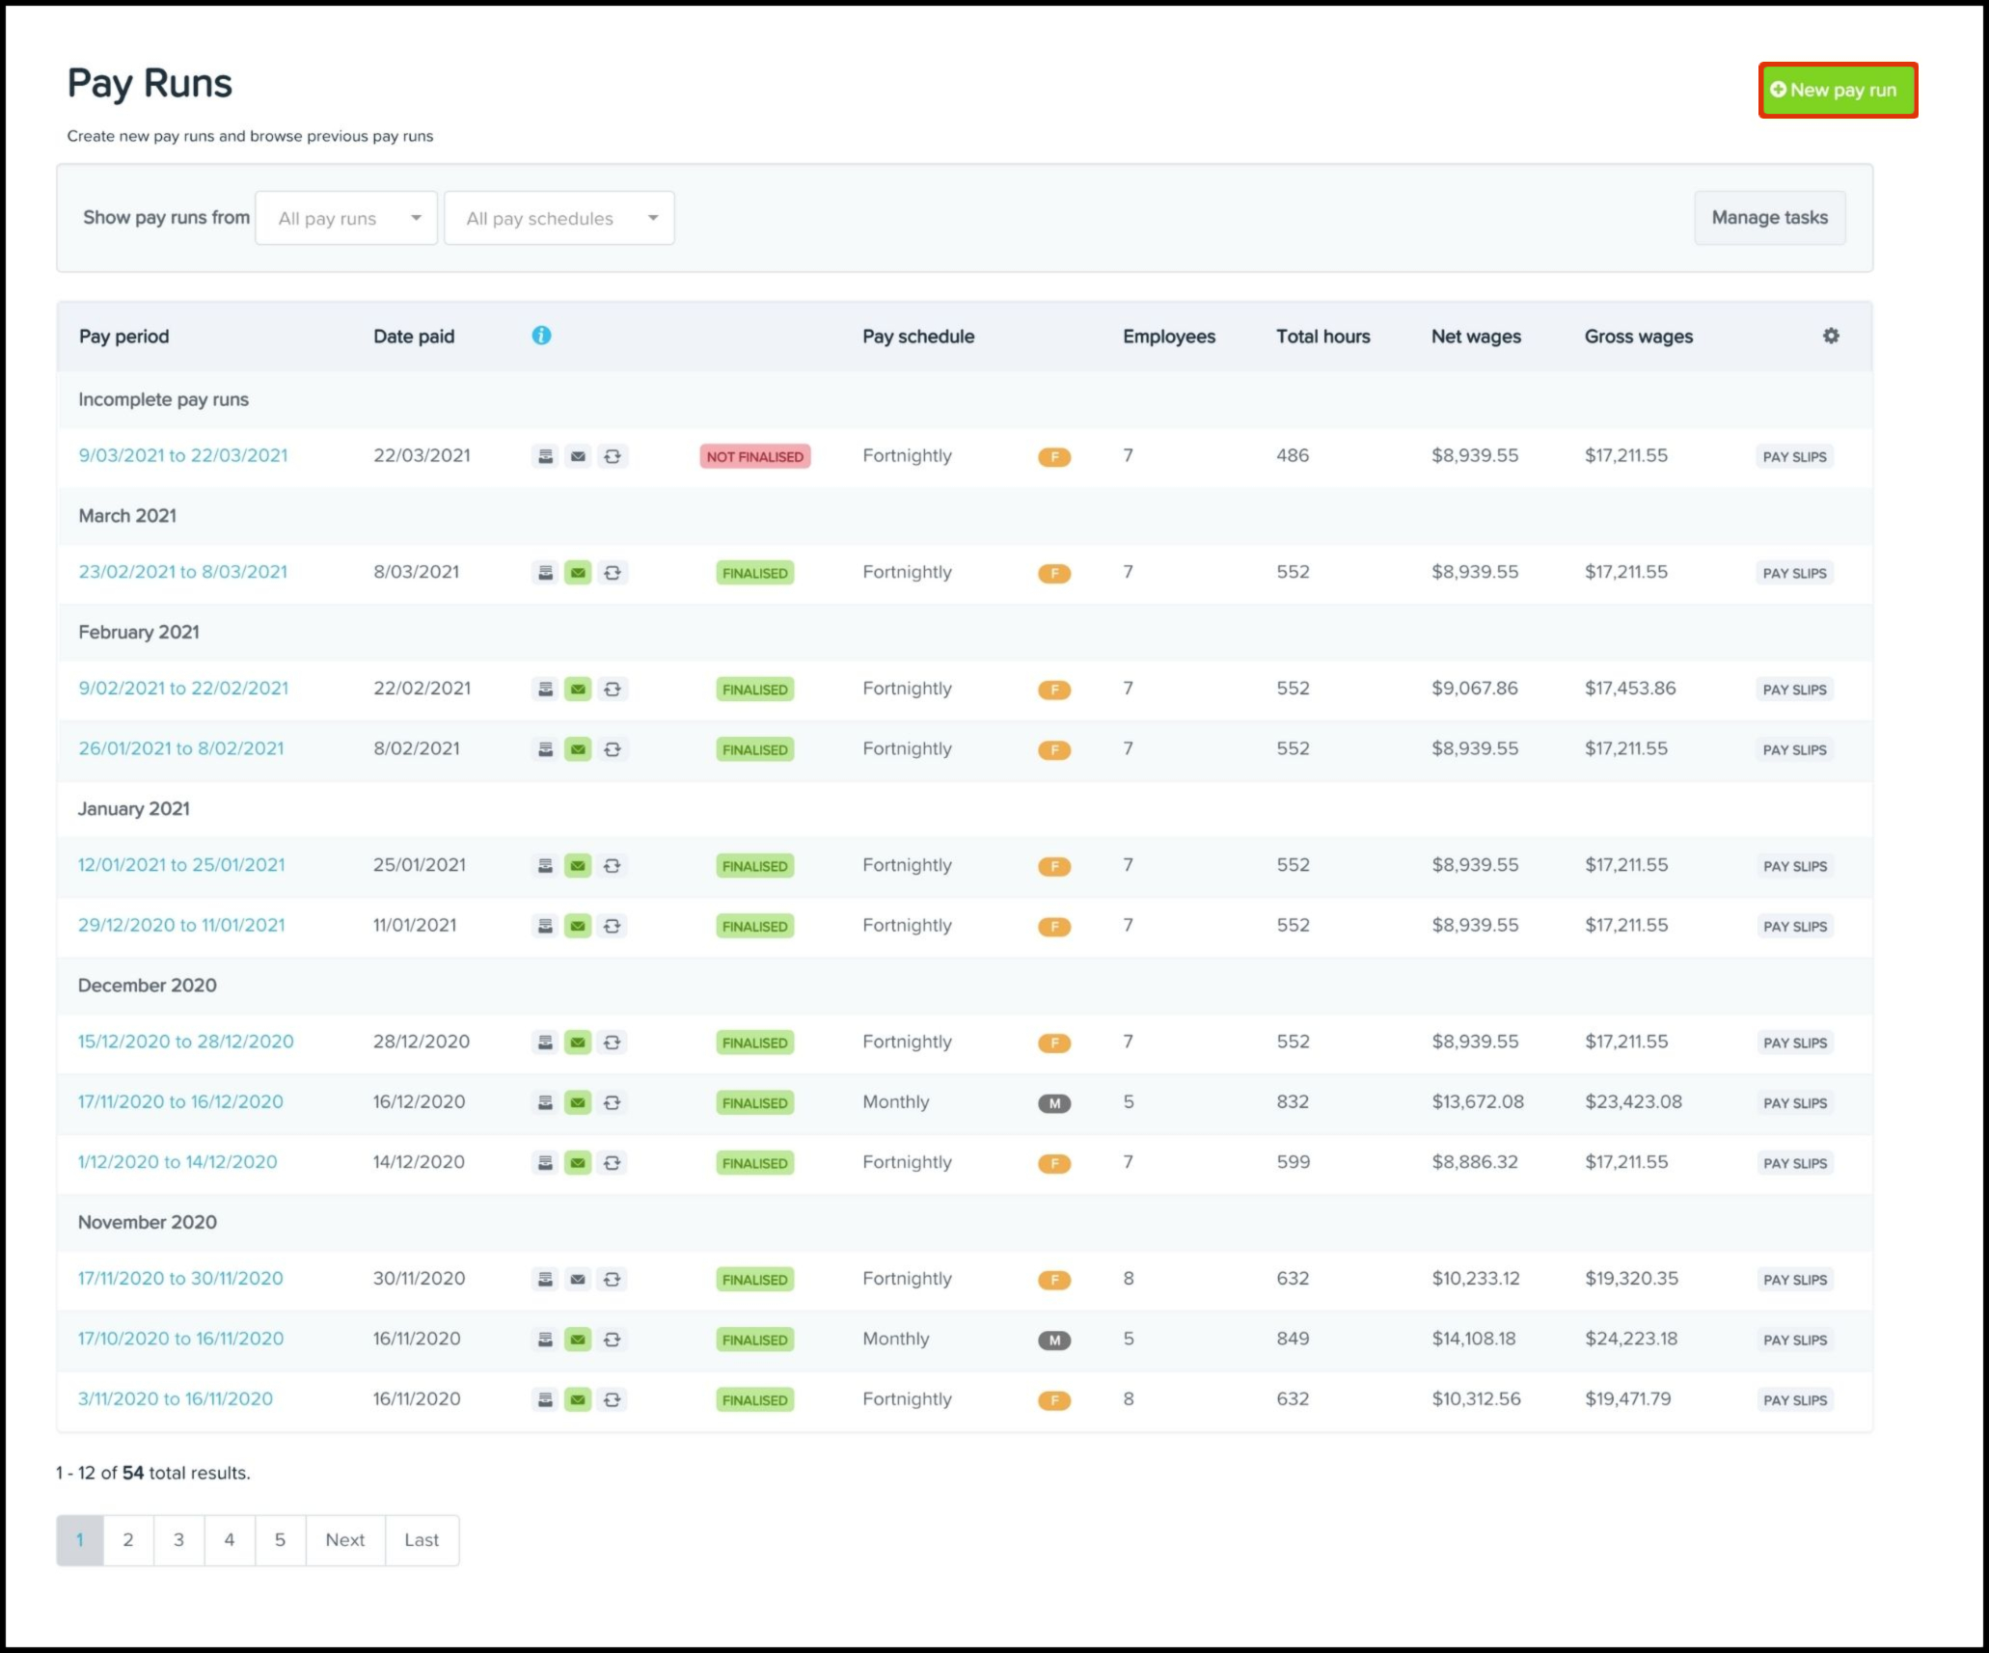The height and width of the screenshot is (1653, 1989).
Task: Jump to the Last results page
Action: (421, 1540)
